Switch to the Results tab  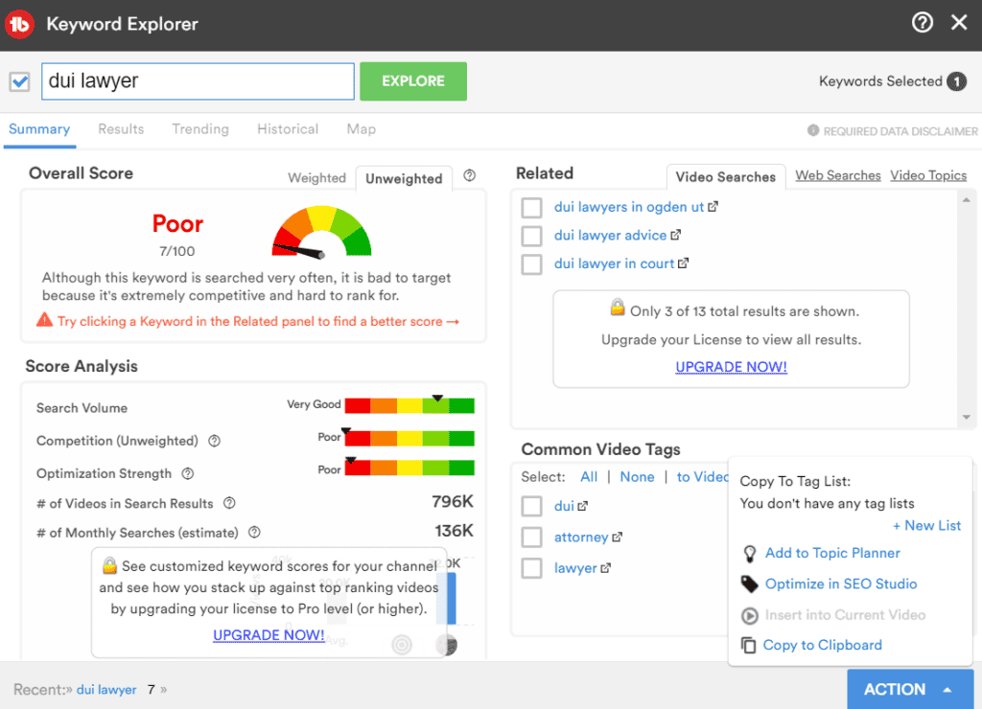point(121,129)
